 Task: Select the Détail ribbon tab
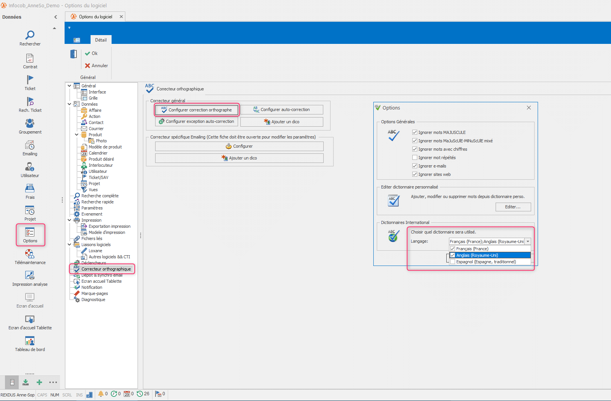(x=101, y=40)
